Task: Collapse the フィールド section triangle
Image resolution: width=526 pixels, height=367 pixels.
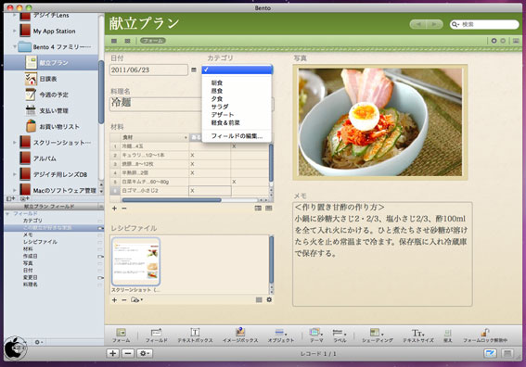Action: coord(7,213)
